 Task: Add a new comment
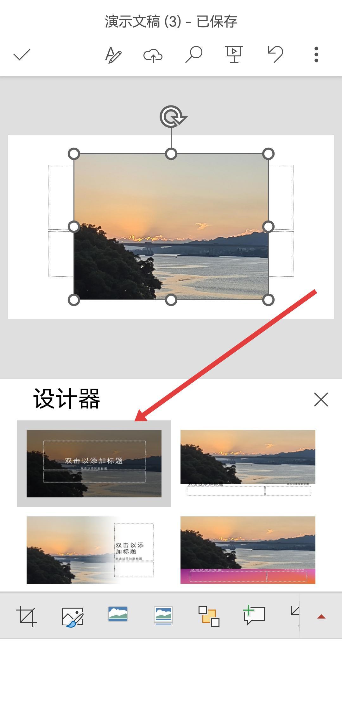(x=254, y=615)
